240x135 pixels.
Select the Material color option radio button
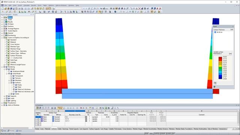click(x=7, y=42)
